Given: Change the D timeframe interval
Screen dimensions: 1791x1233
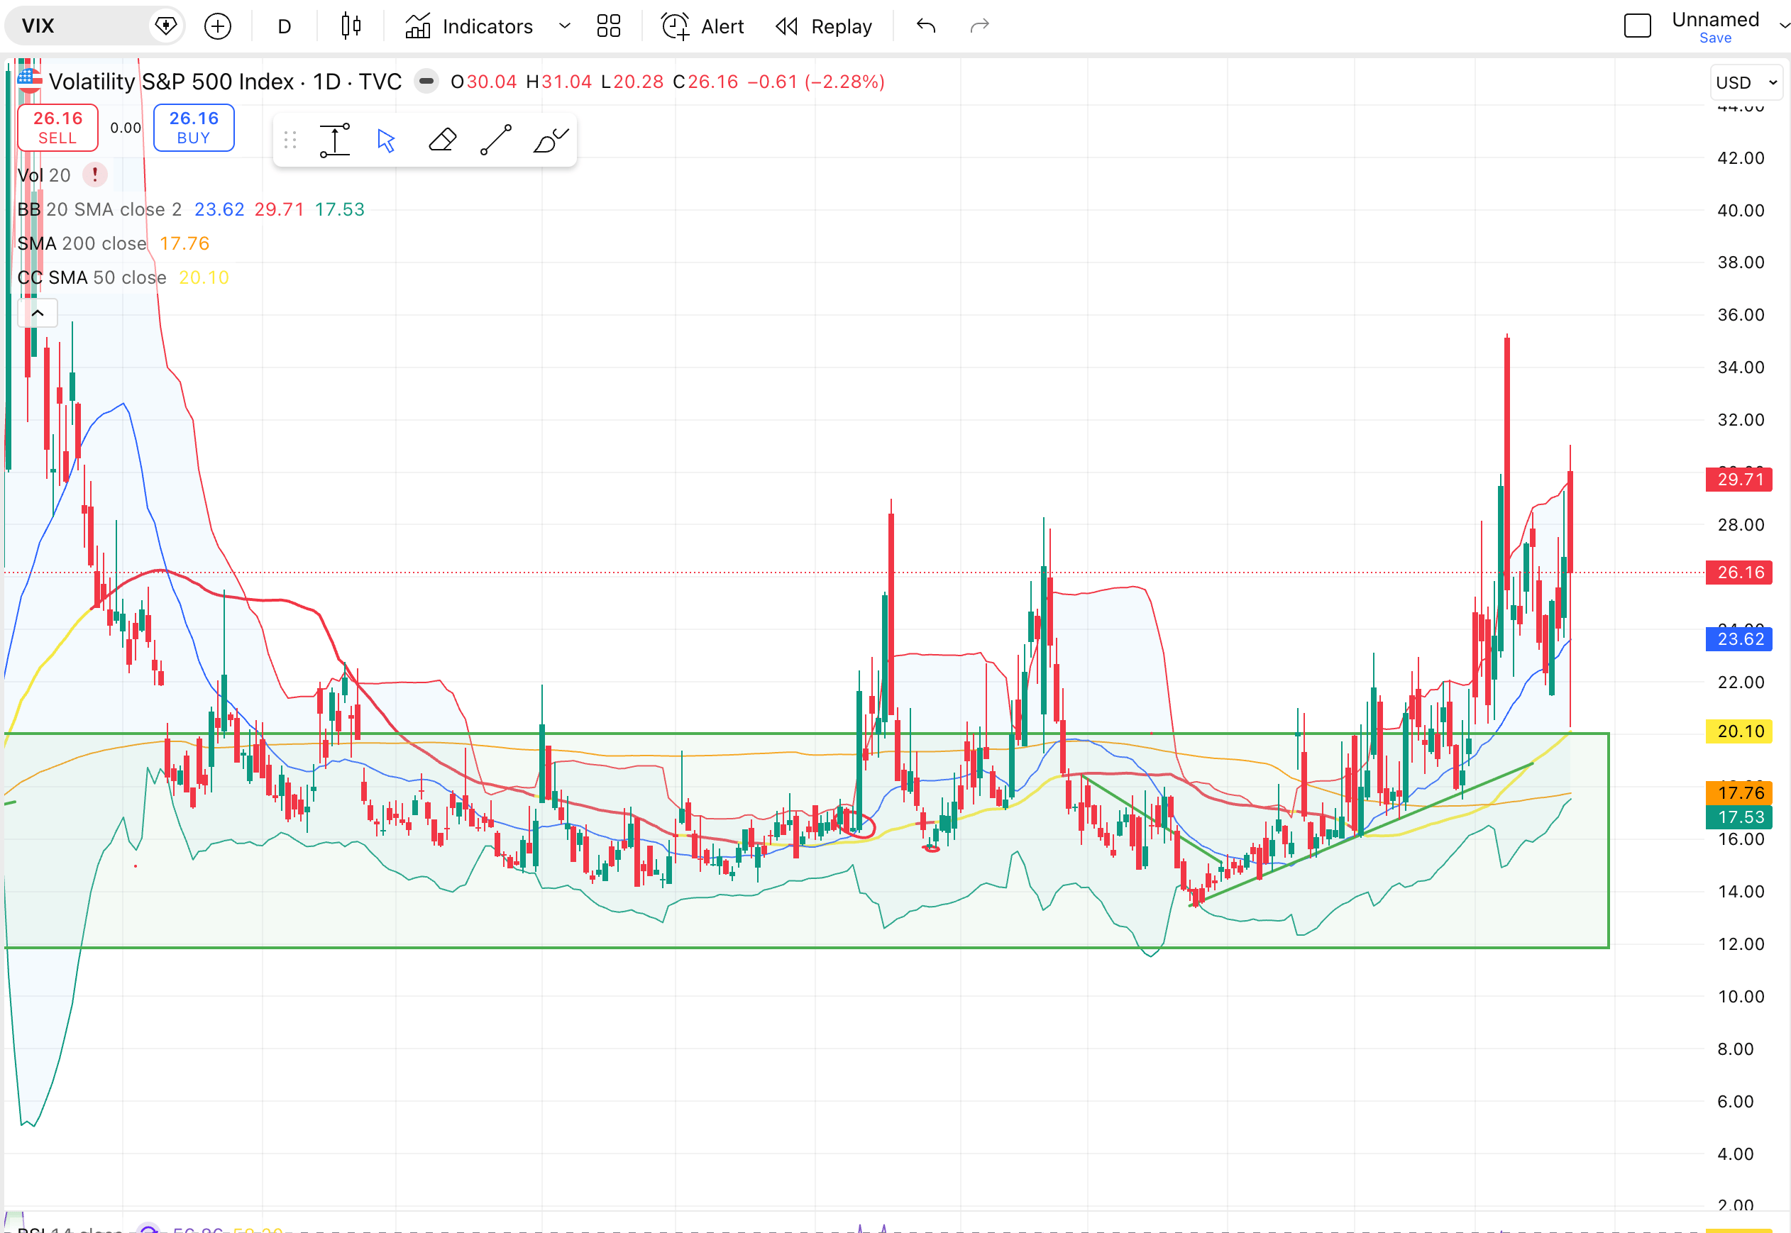Looking at the screenshot, I should [285, 26].
